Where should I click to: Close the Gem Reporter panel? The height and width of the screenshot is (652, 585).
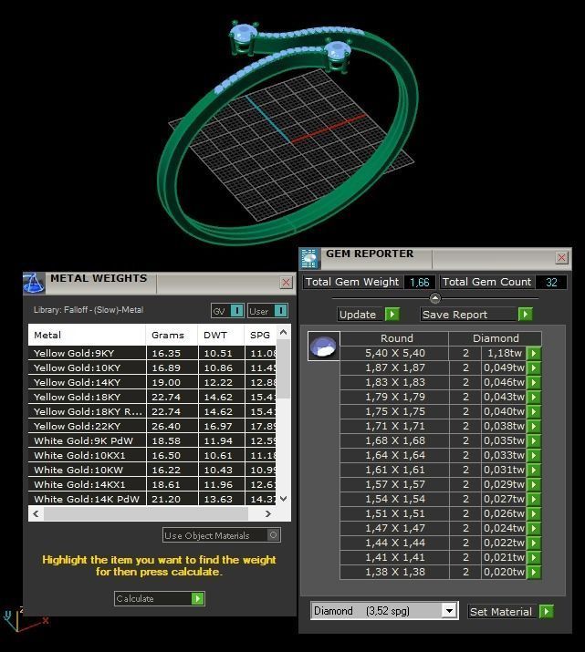coord(561,258)
